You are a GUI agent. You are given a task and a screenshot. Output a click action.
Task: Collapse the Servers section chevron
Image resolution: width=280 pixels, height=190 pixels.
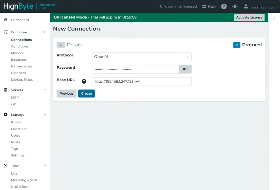(x=45, y=90)
